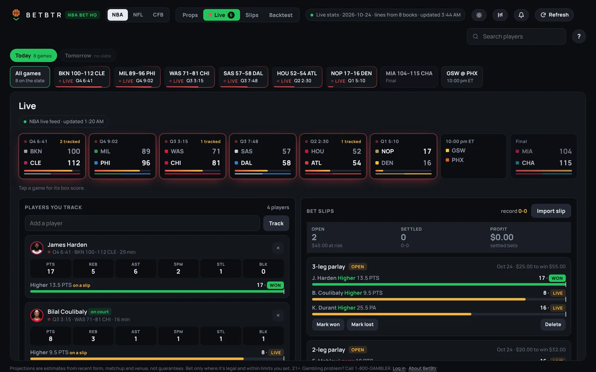Click James Harden's avatar photo
The image size is (596, 372).
pyautogui.click(x=37, y=248)
